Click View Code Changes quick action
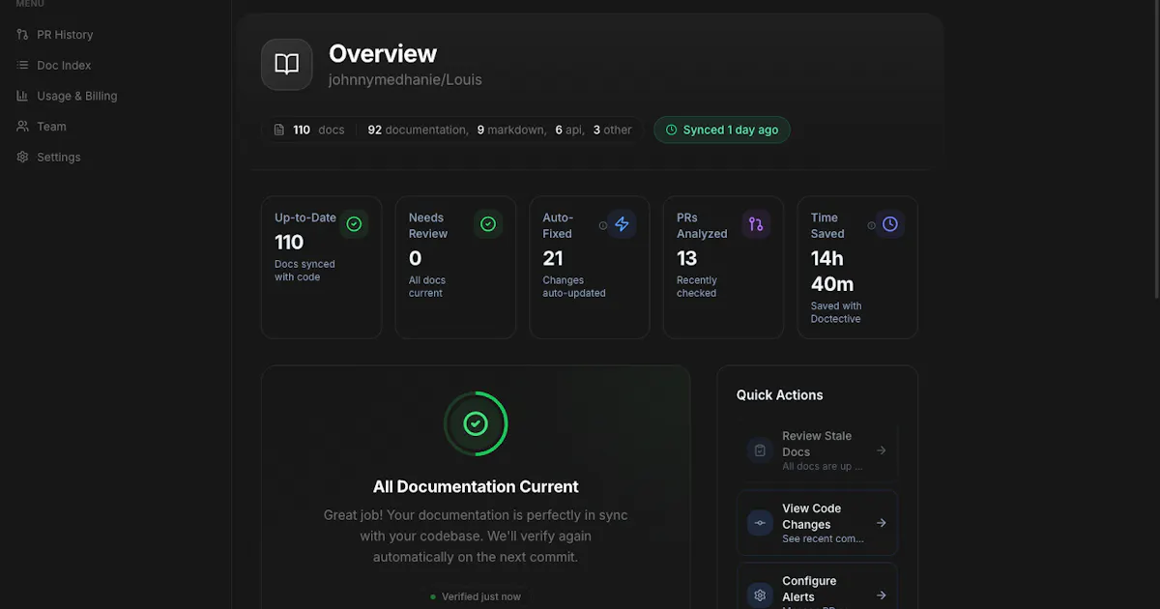 pos(818,523)
